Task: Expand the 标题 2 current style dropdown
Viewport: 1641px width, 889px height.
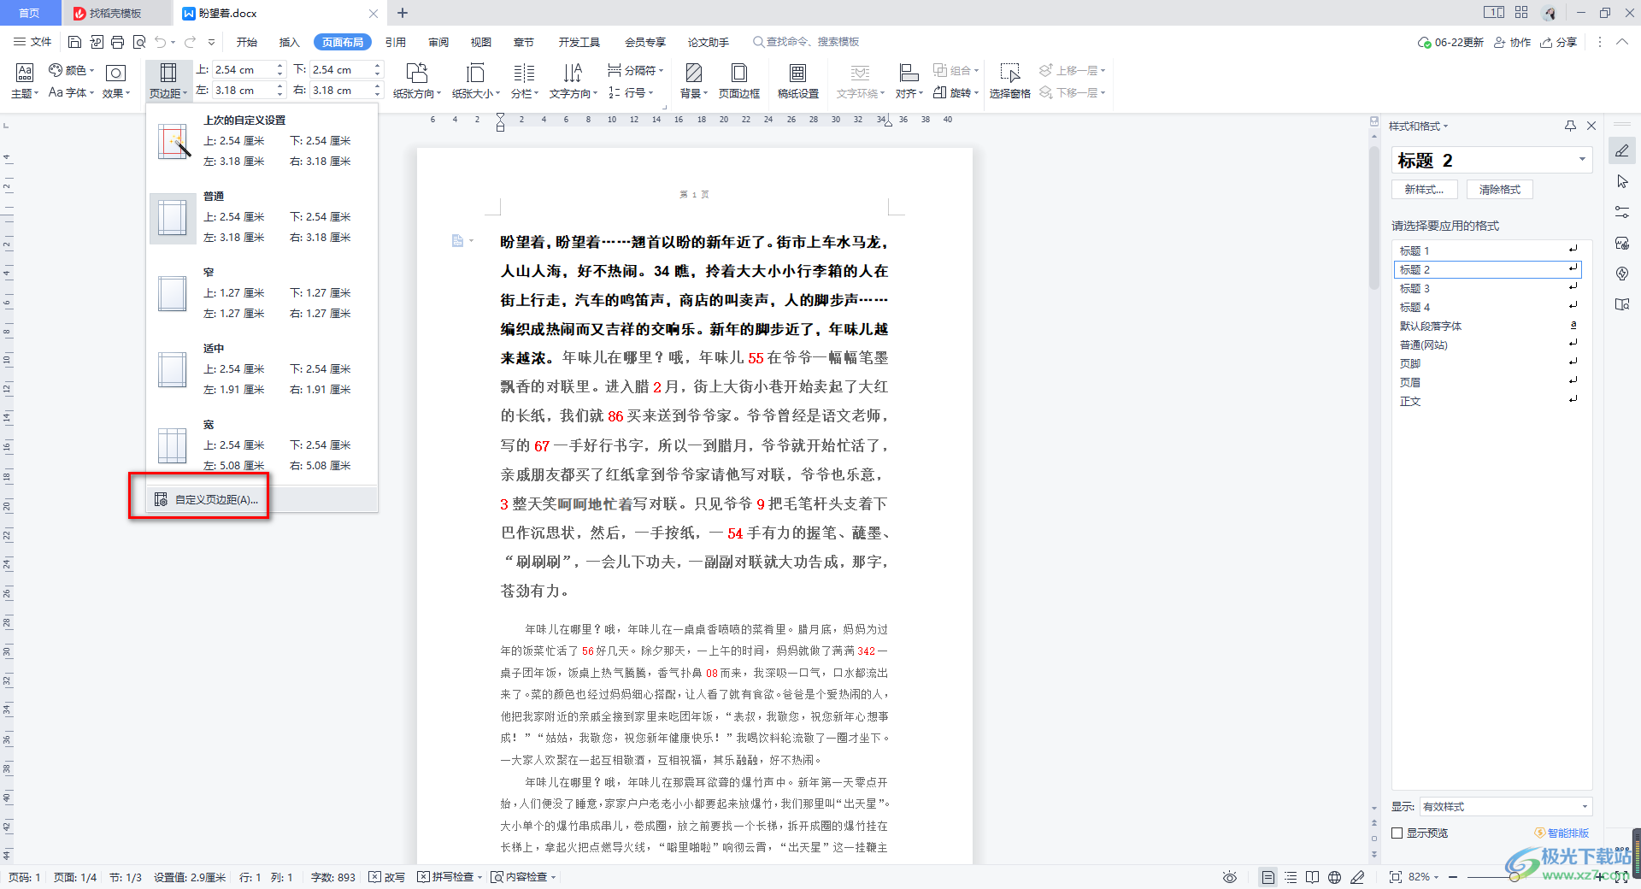Action: [x=1582, y=160]
